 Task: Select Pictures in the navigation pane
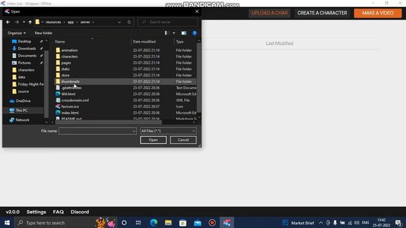pyautogui.click(x=24, y=63)
